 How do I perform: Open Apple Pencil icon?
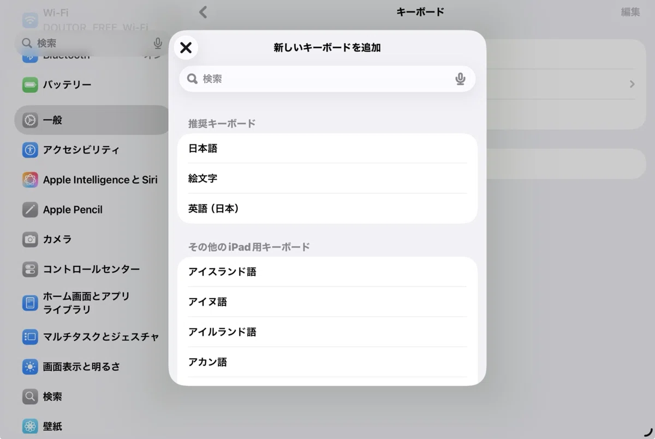(x=30, y=210)
